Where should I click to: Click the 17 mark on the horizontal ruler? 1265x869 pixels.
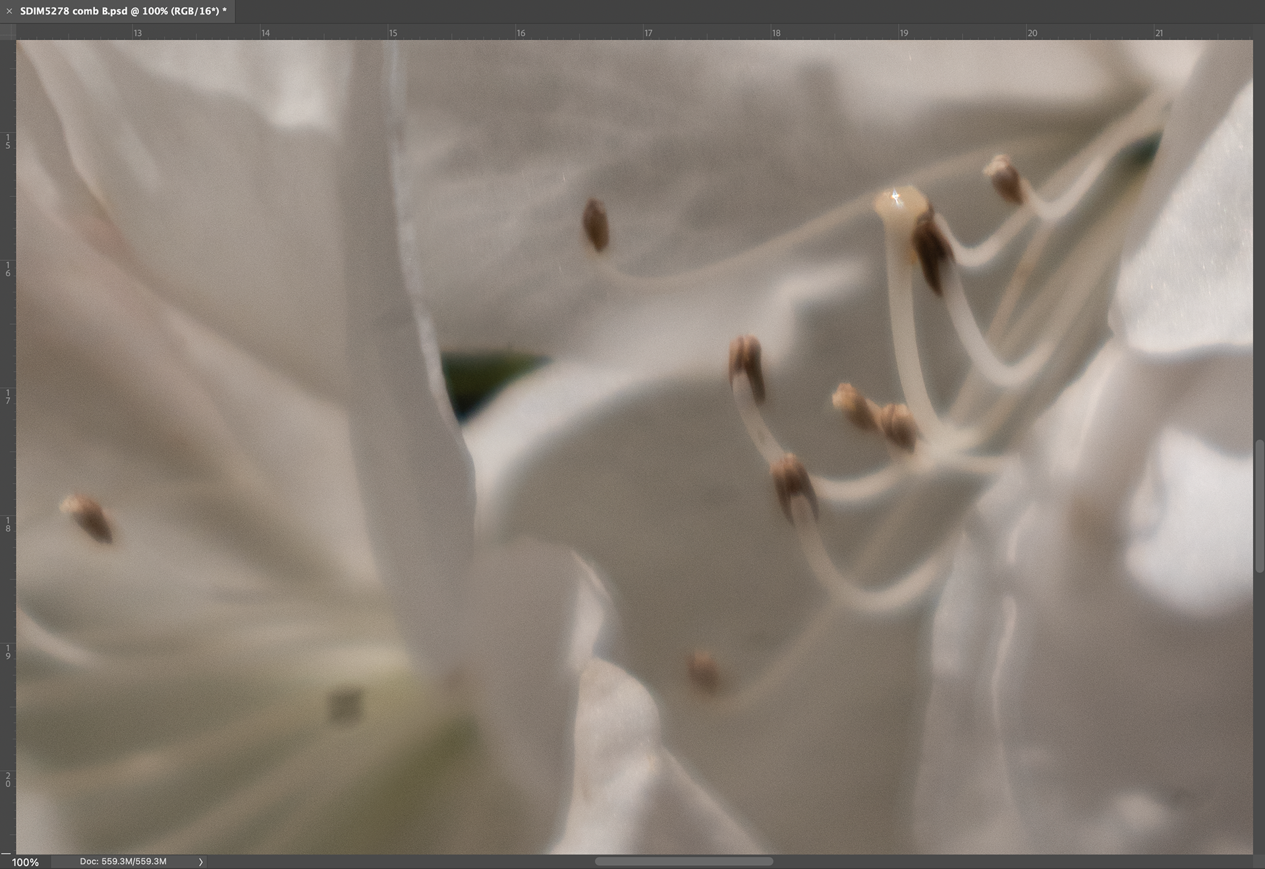pos(648,33)
